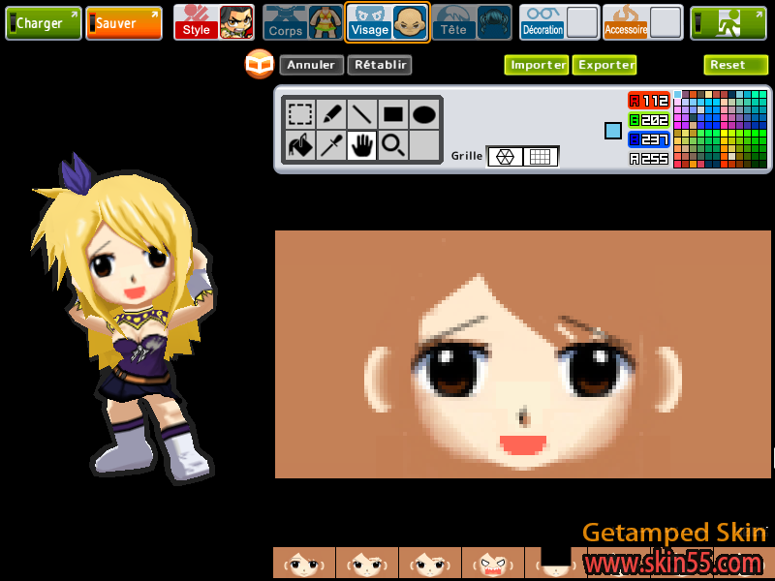Click the red R value 112 field
This screenshot has width=775, height=581.
tap(649, 101)
